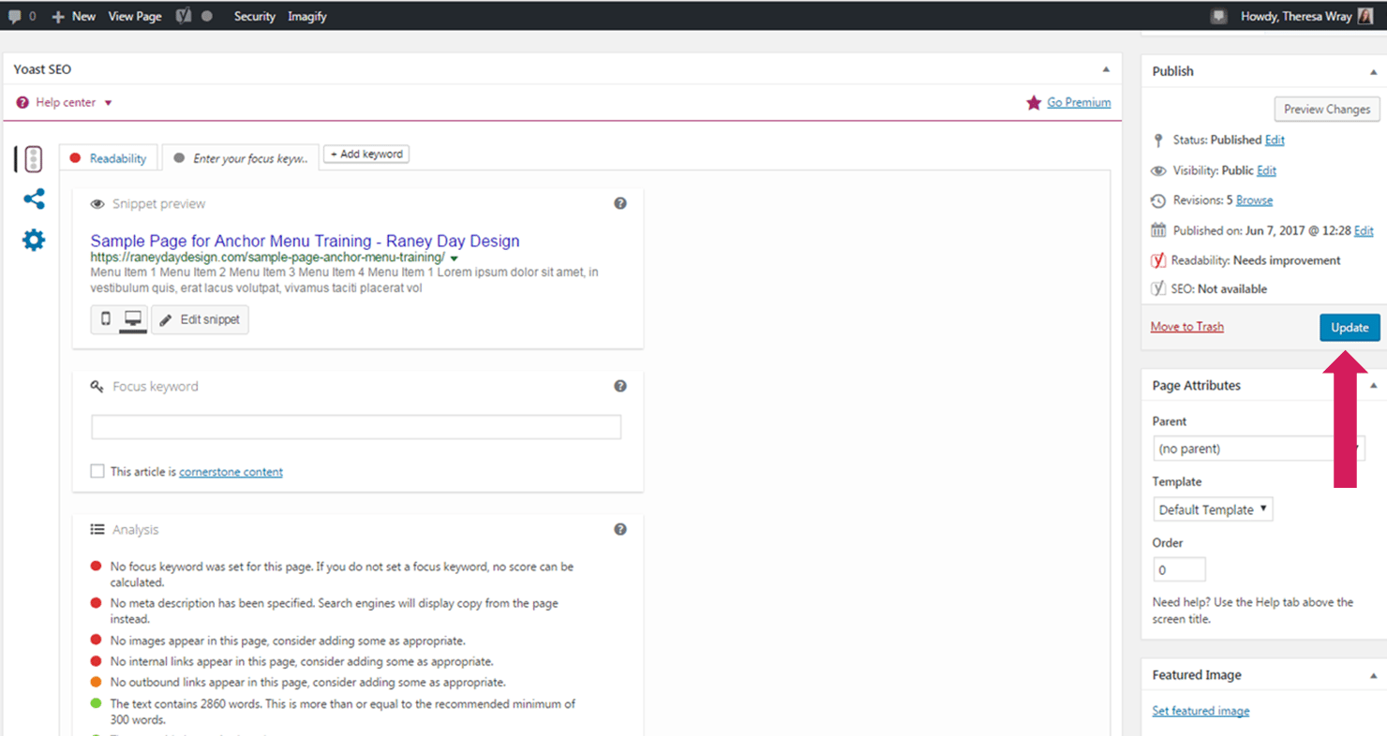Browse the 5 revisions

click(1254, 200)
